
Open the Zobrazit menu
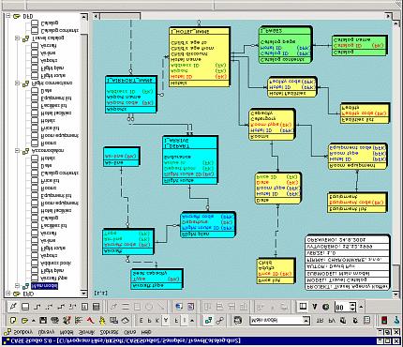coord(109,332)
